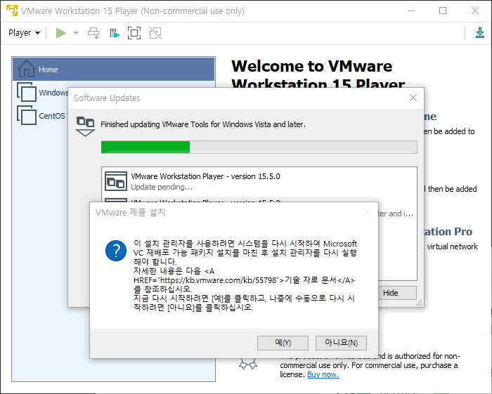The height and width of the screenshot is (394, 492).
Task: Click the download updates icon at right
Action: [x=480, y=33]
